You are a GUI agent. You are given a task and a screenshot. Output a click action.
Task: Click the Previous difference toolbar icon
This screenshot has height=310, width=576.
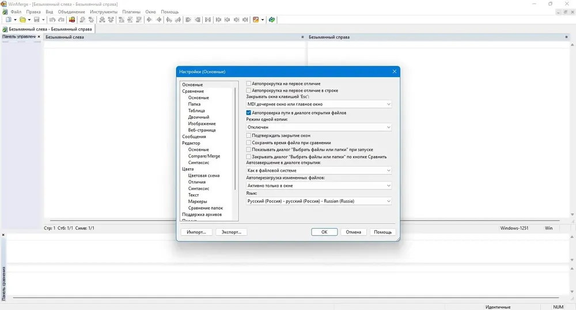coord(91,20)
